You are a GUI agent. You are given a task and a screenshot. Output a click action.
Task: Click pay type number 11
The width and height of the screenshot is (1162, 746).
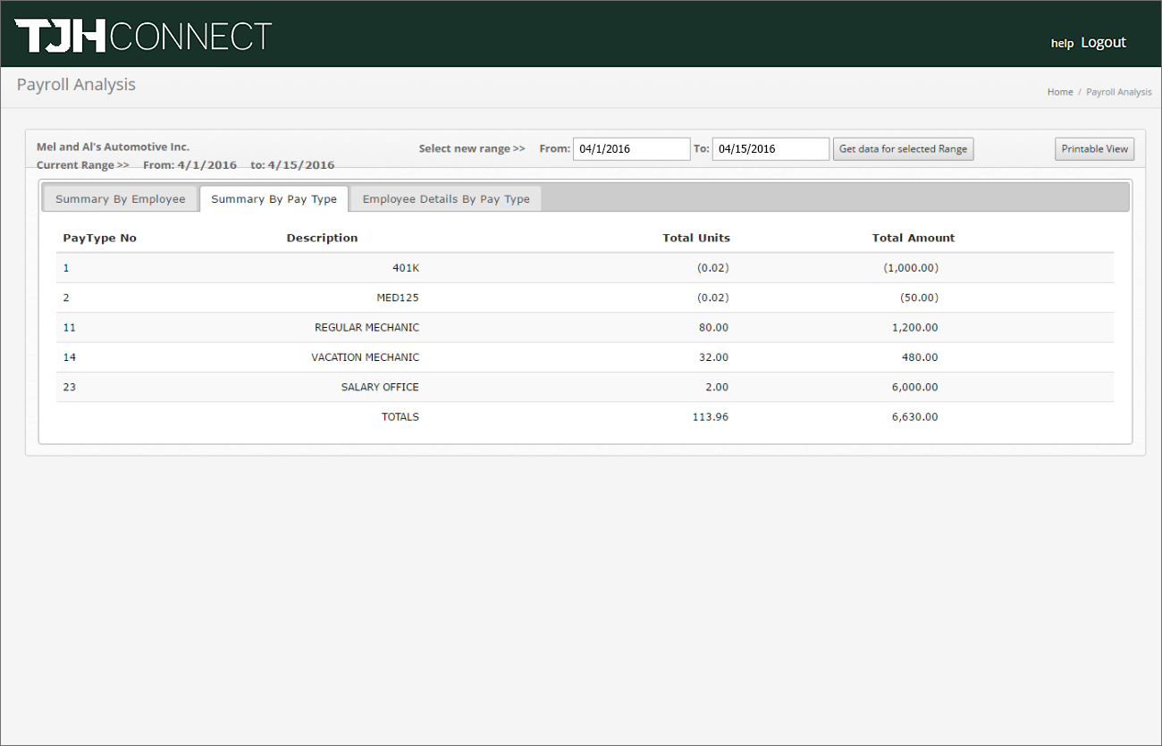(70, 328)
